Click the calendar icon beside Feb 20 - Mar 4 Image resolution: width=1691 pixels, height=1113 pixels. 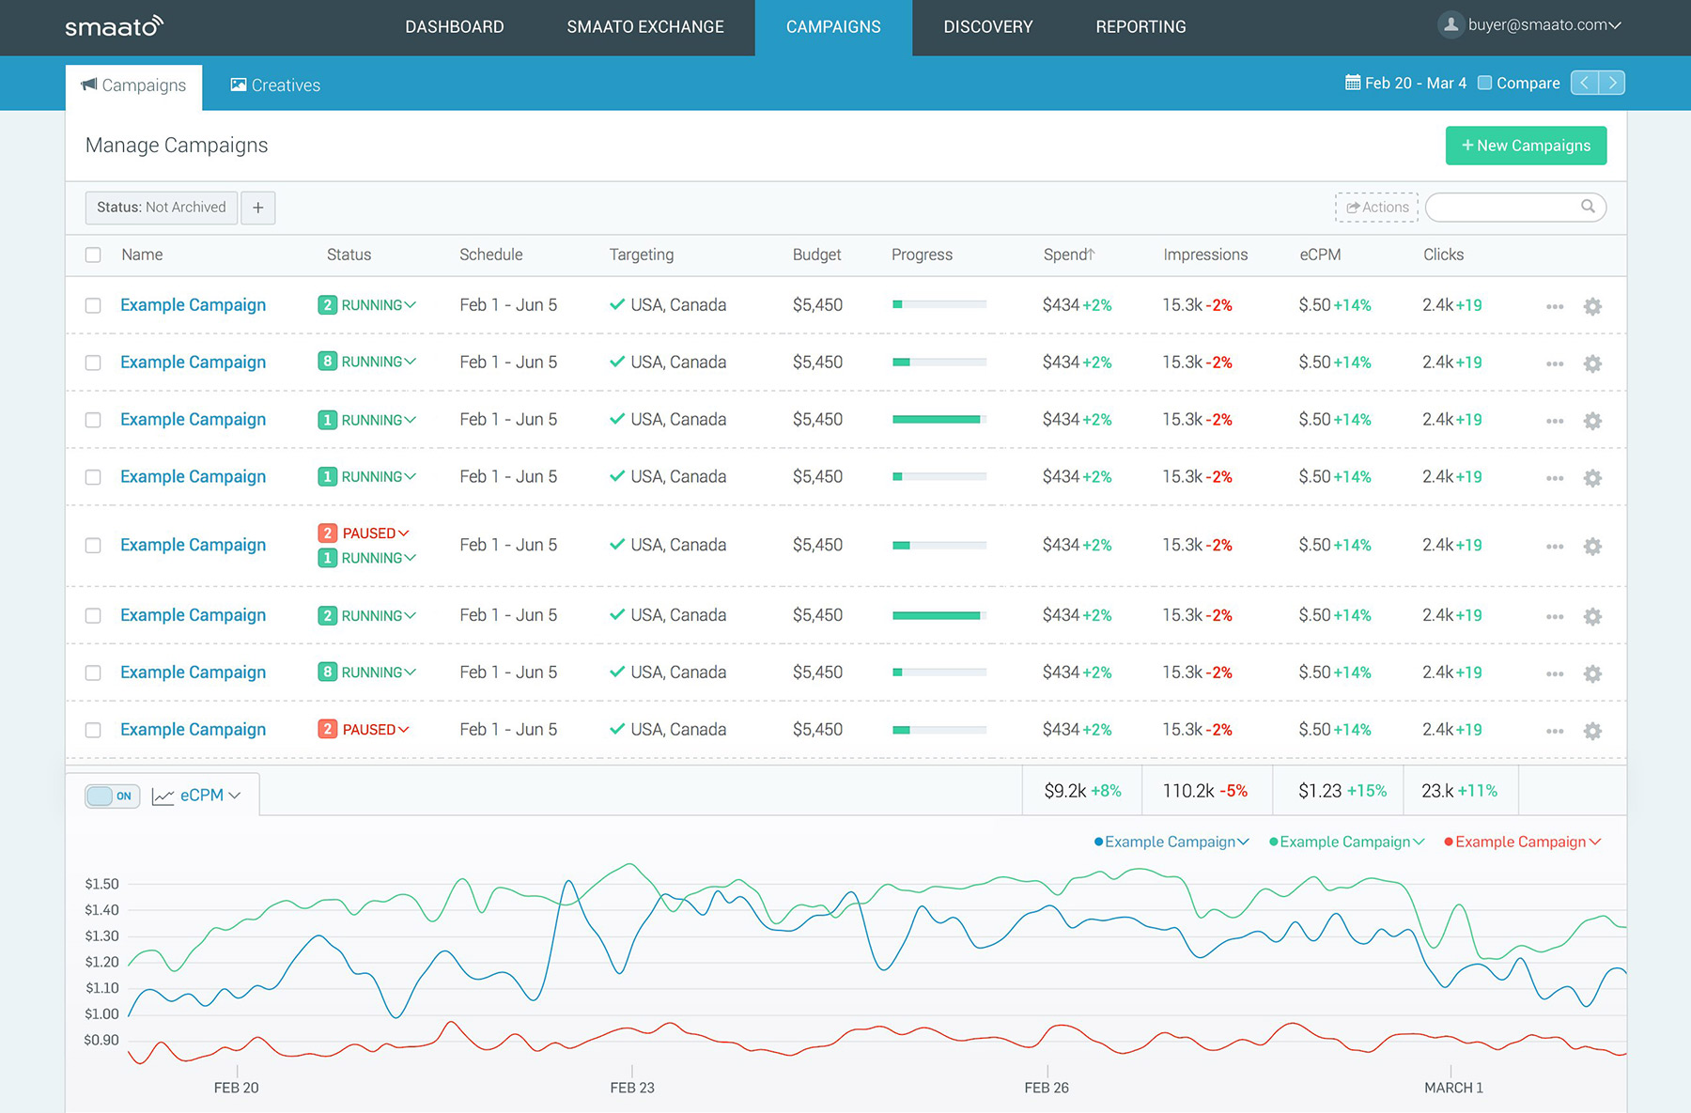click(x=1353, y=83)
